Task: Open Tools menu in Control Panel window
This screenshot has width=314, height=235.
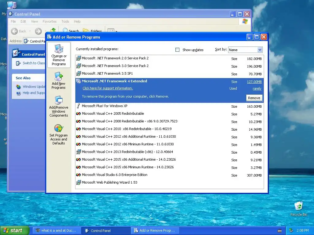Action: 65,21
